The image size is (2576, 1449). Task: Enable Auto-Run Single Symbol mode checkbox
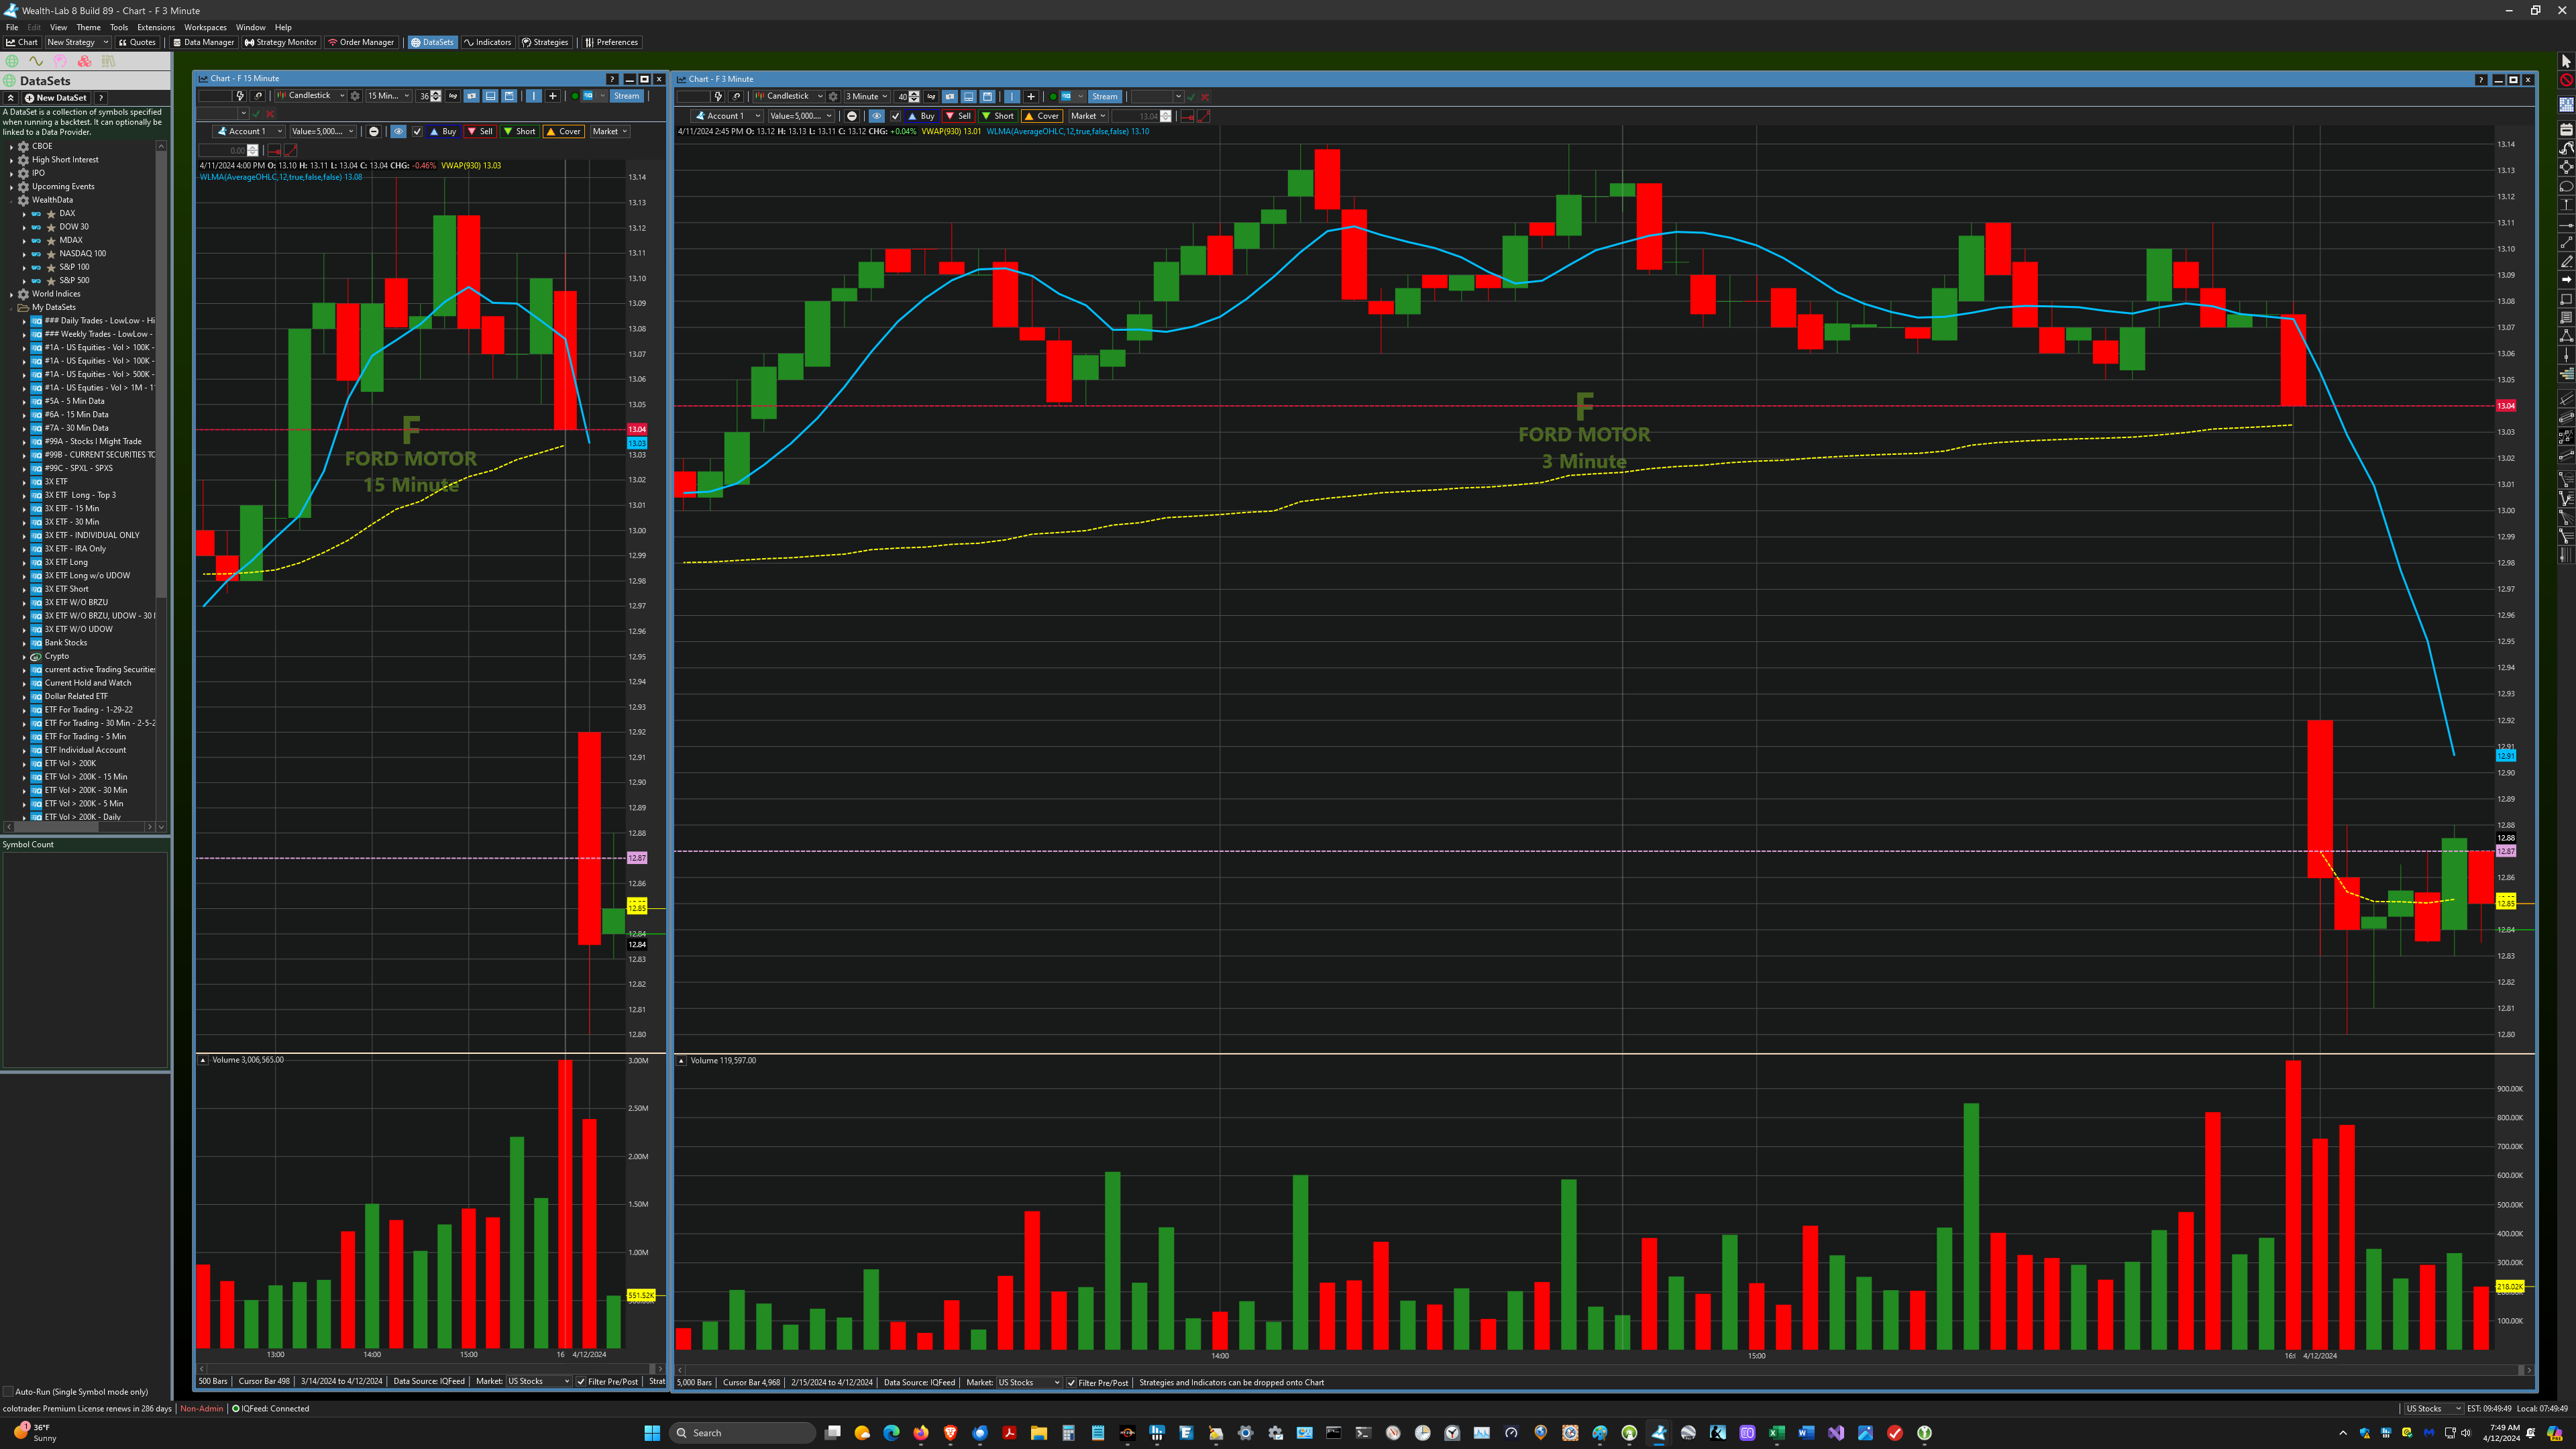point(8,1392)
